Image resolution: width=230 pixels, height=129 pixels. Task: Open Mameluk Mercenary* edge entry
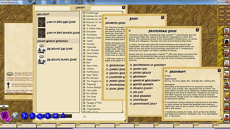coord(147,80)
